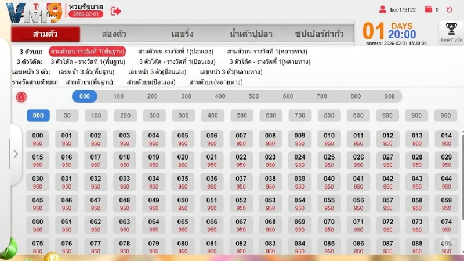Select the 200 range in pill bar
The width and height of the screenshot is (464, 261).
[152, 96]
